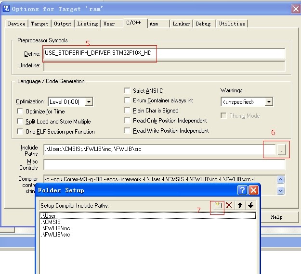Click the Define preprocessor symbols field
The width and height of the screenshot is (301, 274).
tap(164, 53)
